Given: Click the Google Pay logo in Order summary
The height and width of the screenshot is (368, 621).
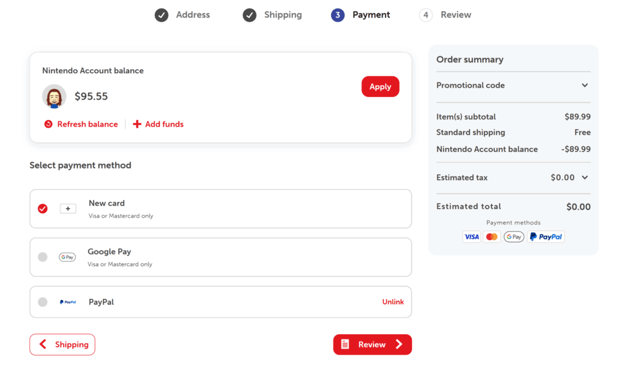Looking at the screenshot, I should click(x=514, y=237).
